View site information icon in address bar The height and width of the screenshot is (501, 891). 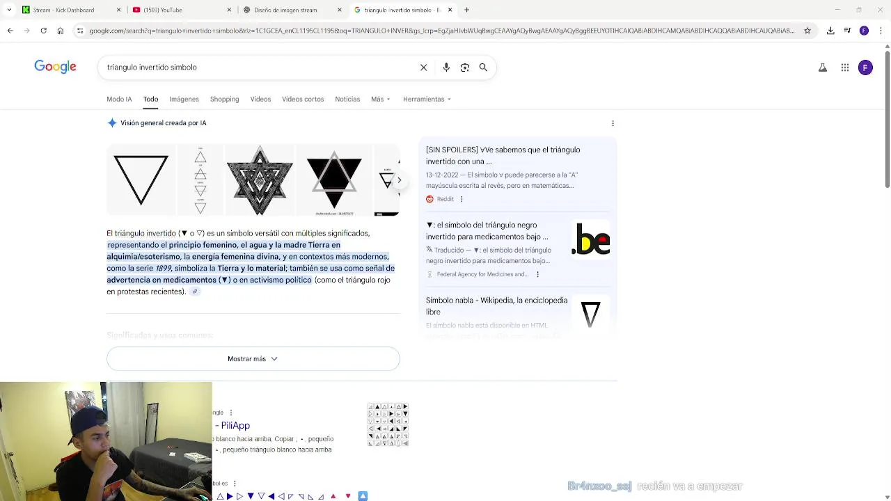click(80, 31)
